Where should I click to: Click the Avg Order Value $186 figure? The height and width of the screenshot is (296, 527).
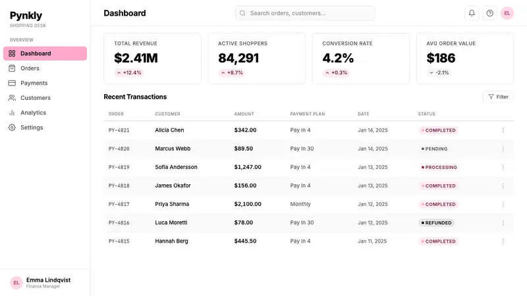441,58
